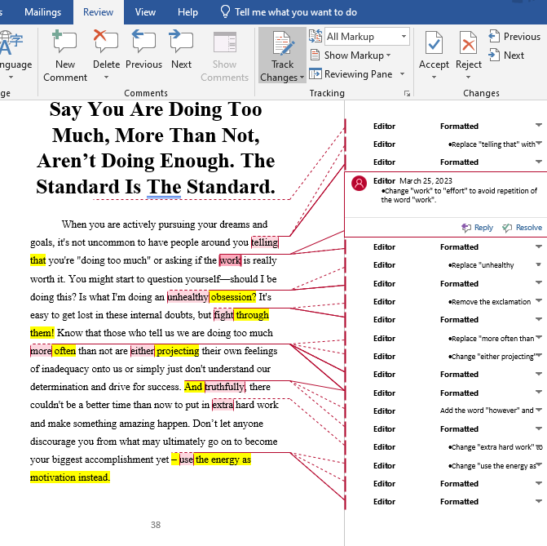This screenshot has width=547, height=546.
Task: Switch to the View tab
Action: 145,12
